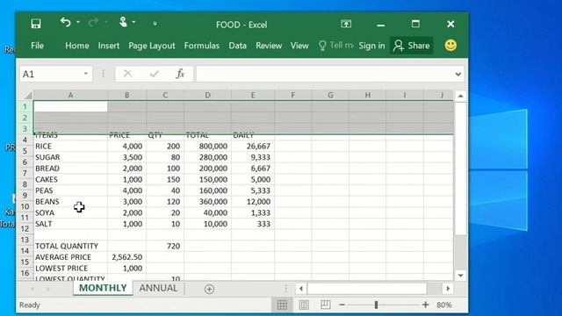The image size is (562, 316).
Task: Select the Formulas tab
Action: click(201, 46)
